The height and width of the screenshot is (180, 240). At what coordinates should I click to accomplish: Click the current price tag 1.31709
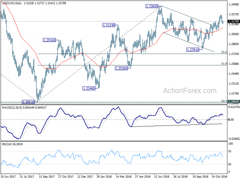click(234, 22)
